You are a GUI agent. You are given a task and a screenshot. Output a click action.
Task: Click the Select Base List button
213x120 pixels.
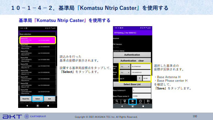132,84
